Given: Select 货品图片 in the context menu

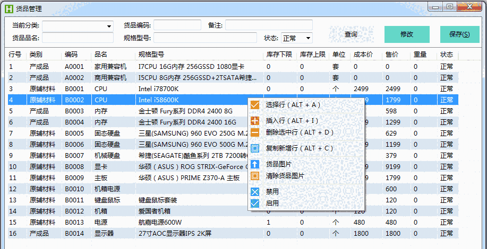Looking at the screenshot, I should [x=306, y=164].
